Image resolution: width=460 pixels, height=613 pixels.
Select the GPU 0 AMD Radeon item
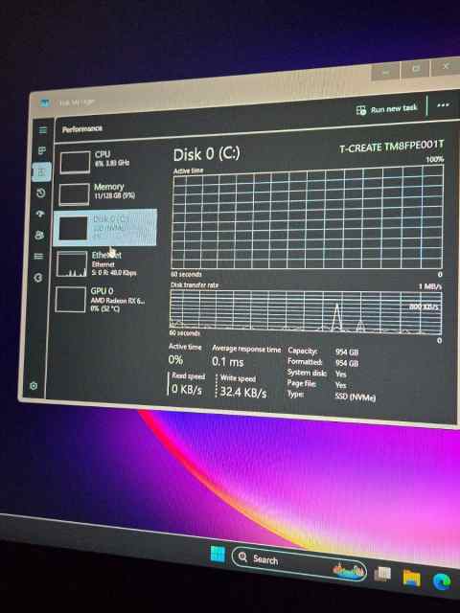click(x=102, y=300)
